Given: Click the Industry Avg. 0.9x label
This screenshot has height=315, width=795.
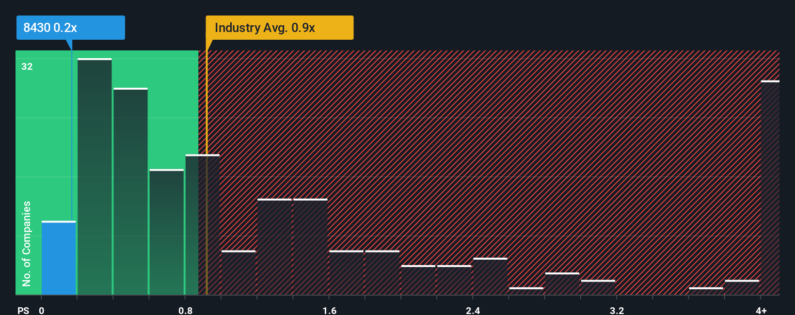Looking at the screenshot, I should click(280, 28).
